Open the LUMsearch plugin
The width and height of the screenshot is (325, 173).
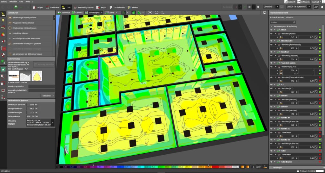point(303,2)
